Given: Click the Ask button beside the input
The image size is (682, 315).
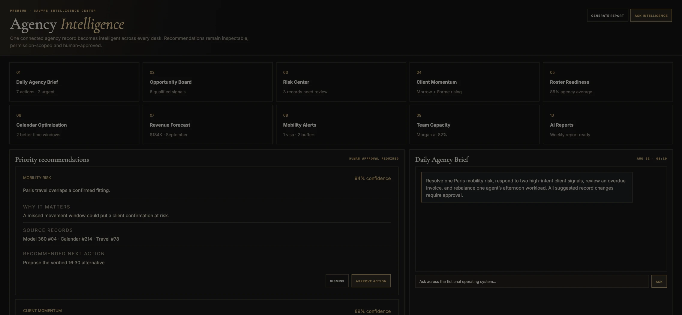Looking at the screenshot, I should [659, 281].
